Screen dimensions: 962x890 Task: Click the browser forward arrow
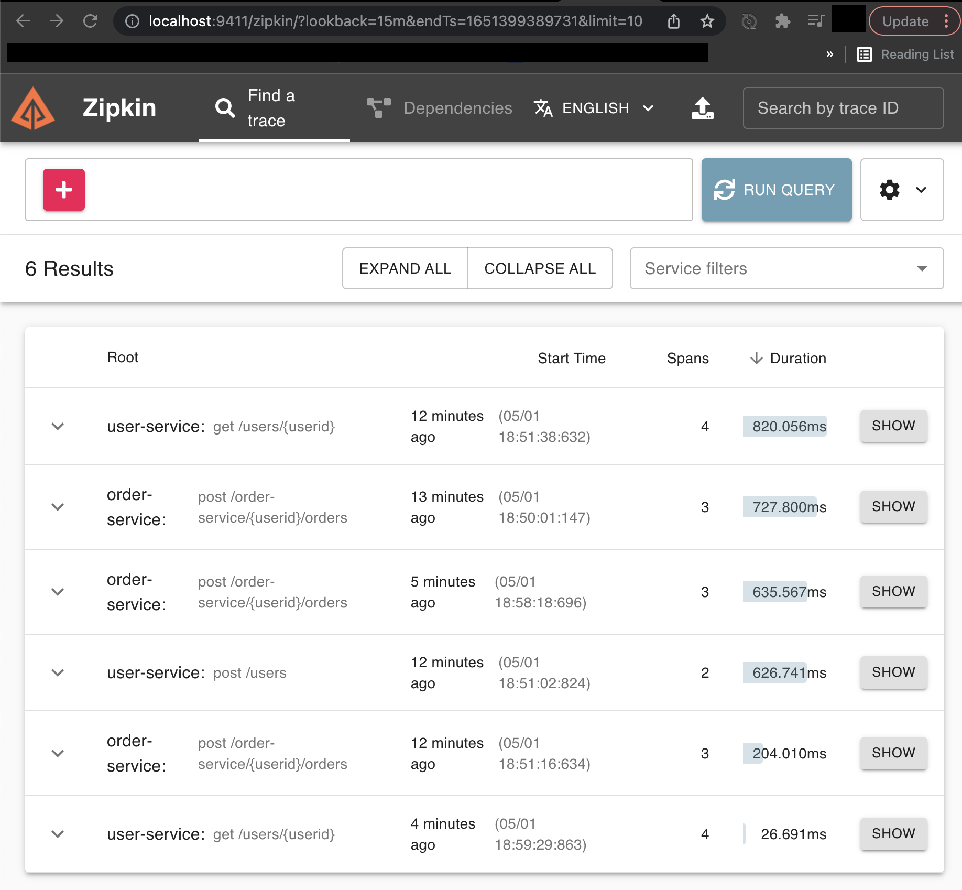click(x=57, y=21)
